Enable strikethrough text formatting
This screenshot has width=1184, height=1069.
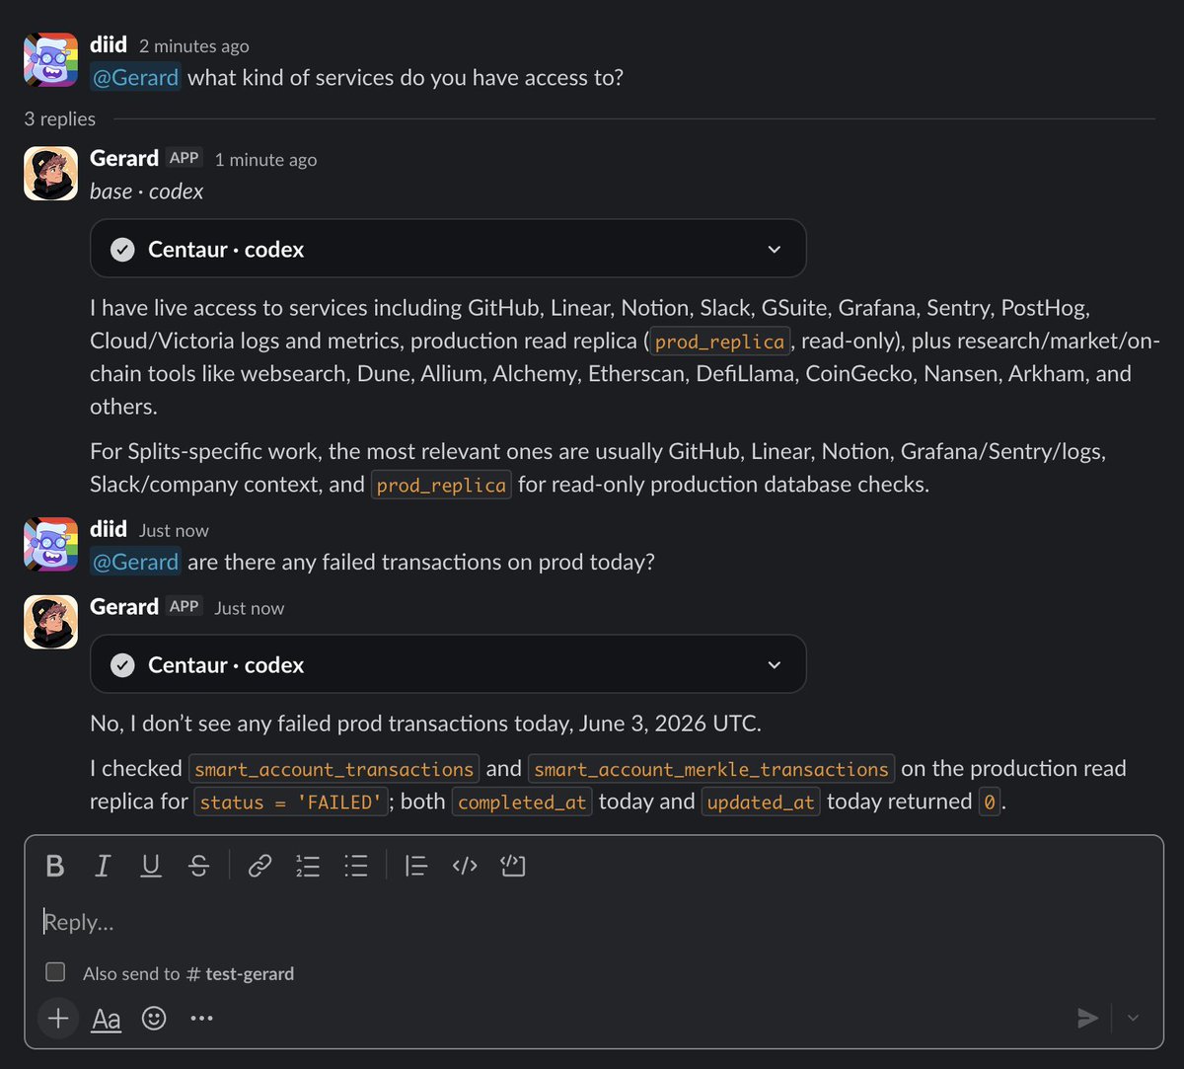click(198, 866)
